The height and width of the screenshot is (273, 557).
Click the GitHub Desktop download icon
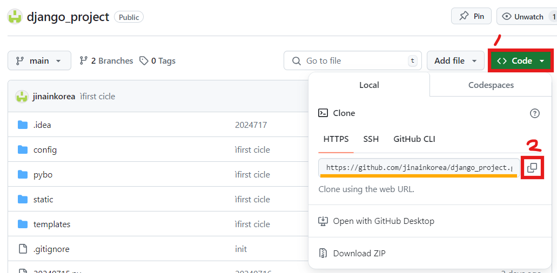click(323, 221)
